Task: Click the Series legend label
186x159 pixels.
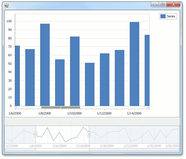Action: [171, 16]
